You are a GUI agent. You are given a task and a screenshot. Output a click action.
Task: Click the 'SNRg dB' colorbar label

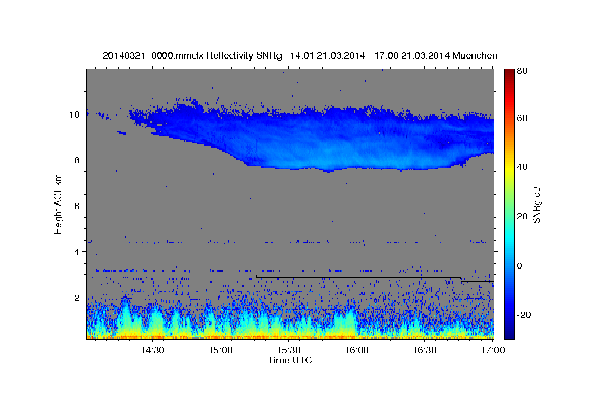[537, 205]
